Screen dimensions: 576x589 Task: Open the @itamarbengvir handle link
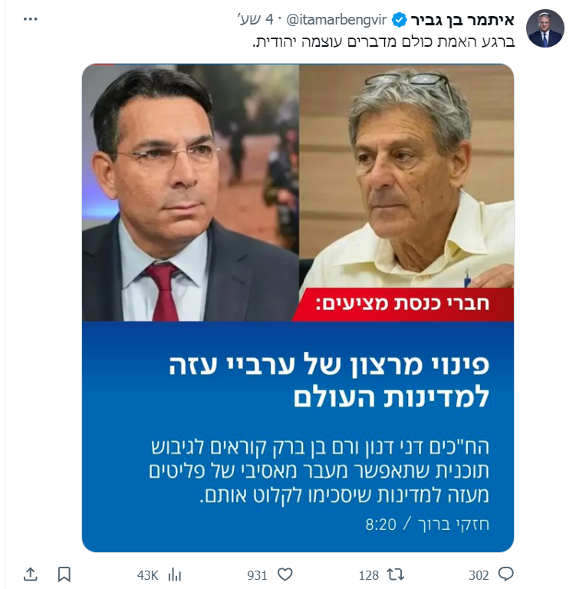pos(336,19)
